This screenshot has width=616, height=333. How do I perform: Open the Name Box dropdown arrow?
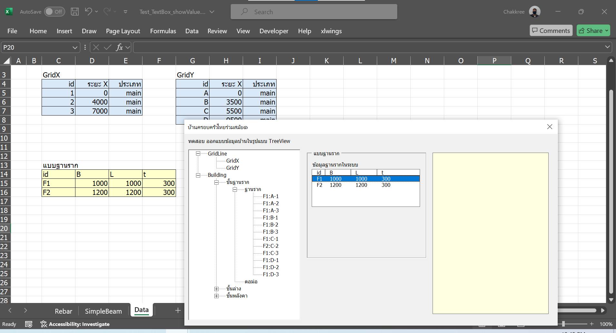[x=75, y=47]
